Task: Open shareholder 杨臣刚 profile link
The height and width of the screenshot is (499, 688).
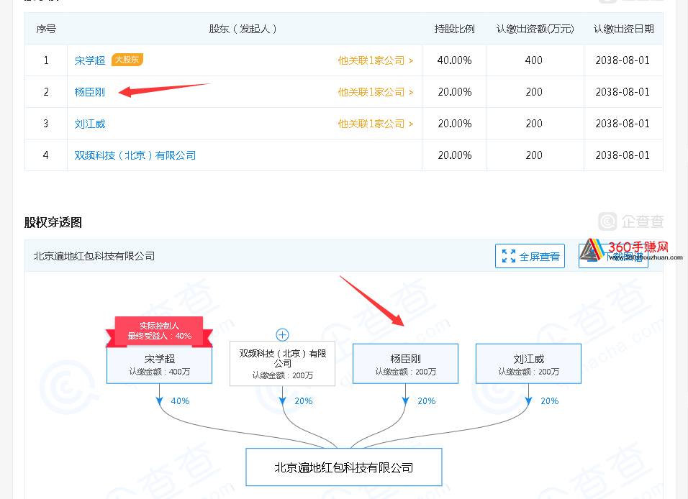Action: click(89, 92)
